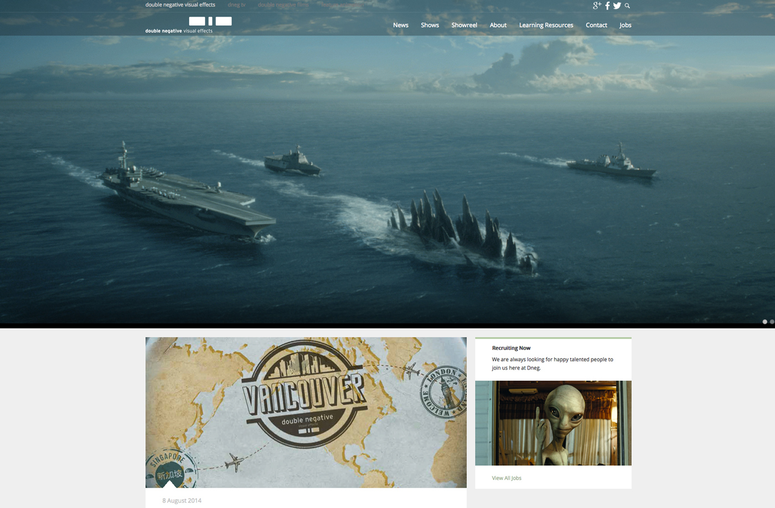The width and height of the screenshot is (775, 508).
Task: Open the Shows menu item
Action: [430, 25]
